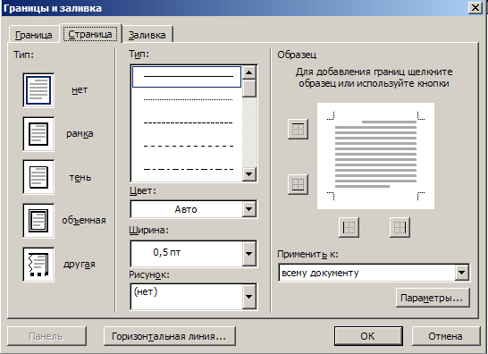Screen dimensions: 488x354
Task: Pick the dash-dot line style
Action: coord(188,169)
